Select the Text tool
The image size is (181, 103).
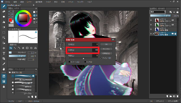point(4,53)
